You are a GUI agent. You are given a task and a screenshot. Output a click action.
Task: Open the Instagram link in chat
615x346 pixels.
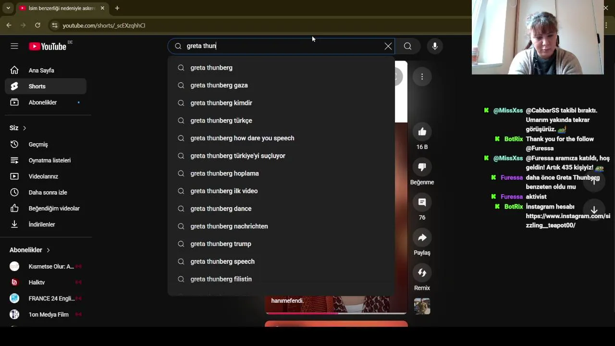point(568,221)
